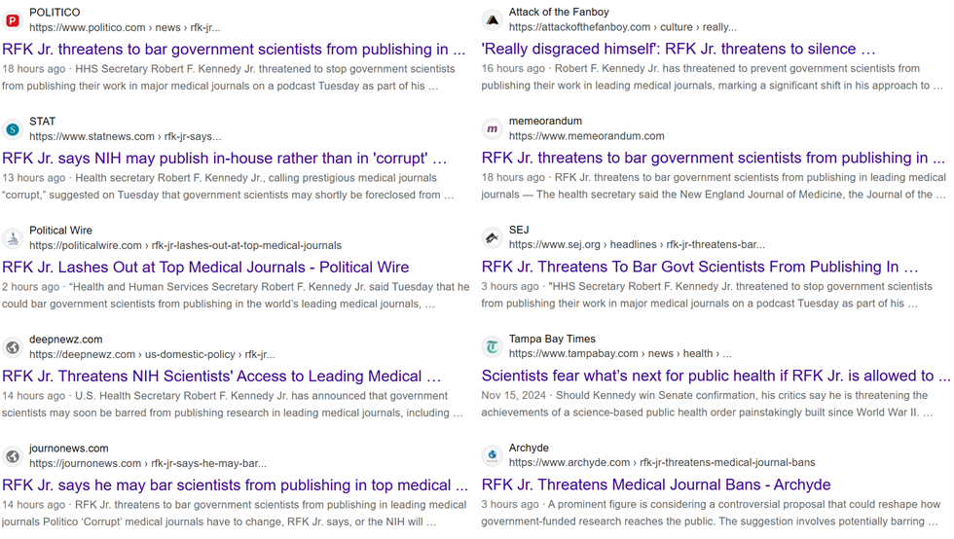
Task: Click the 'memeorandum' site name label
Action: [545, 121]
